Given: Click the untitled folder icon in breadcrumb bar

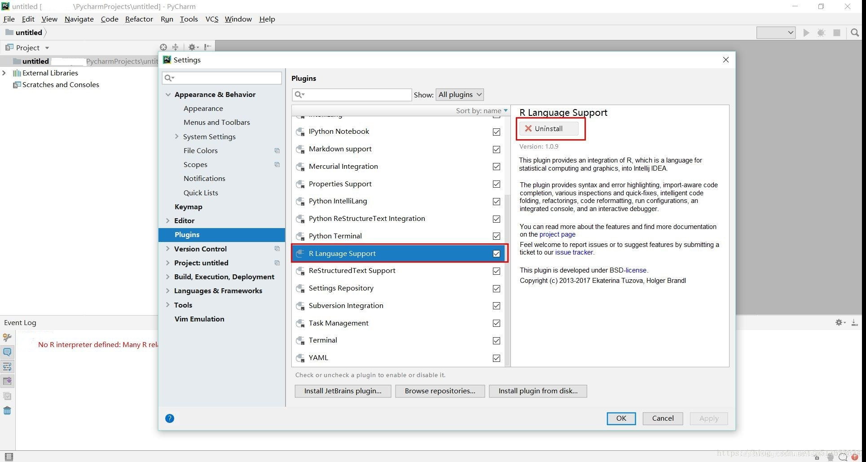Looking at the screenshot, I should click(x=9, y=32).
